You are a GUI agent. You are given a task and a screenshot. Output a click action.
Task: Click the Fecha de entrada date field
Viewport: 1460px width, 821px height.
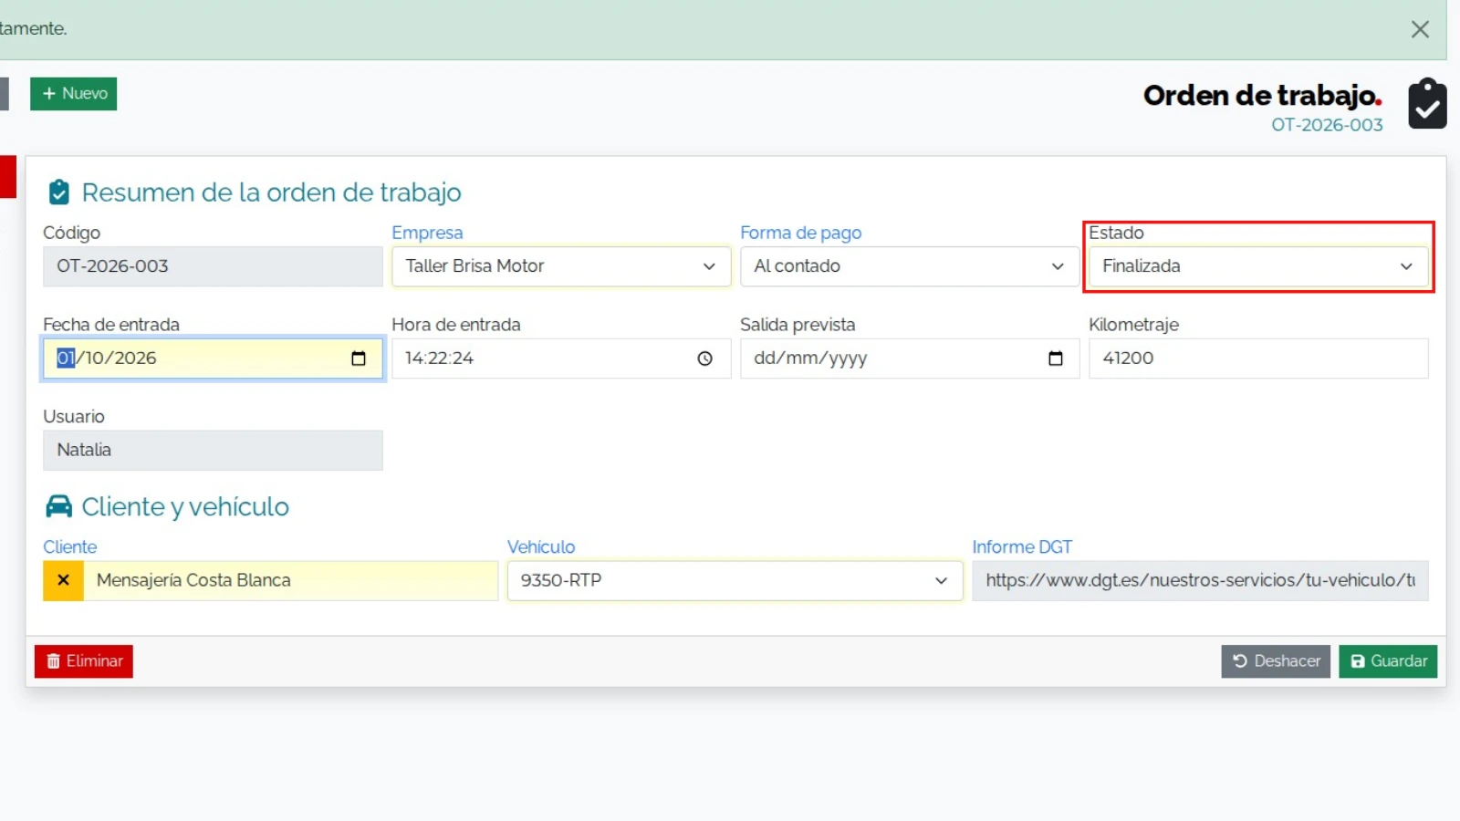coord(213,359)
